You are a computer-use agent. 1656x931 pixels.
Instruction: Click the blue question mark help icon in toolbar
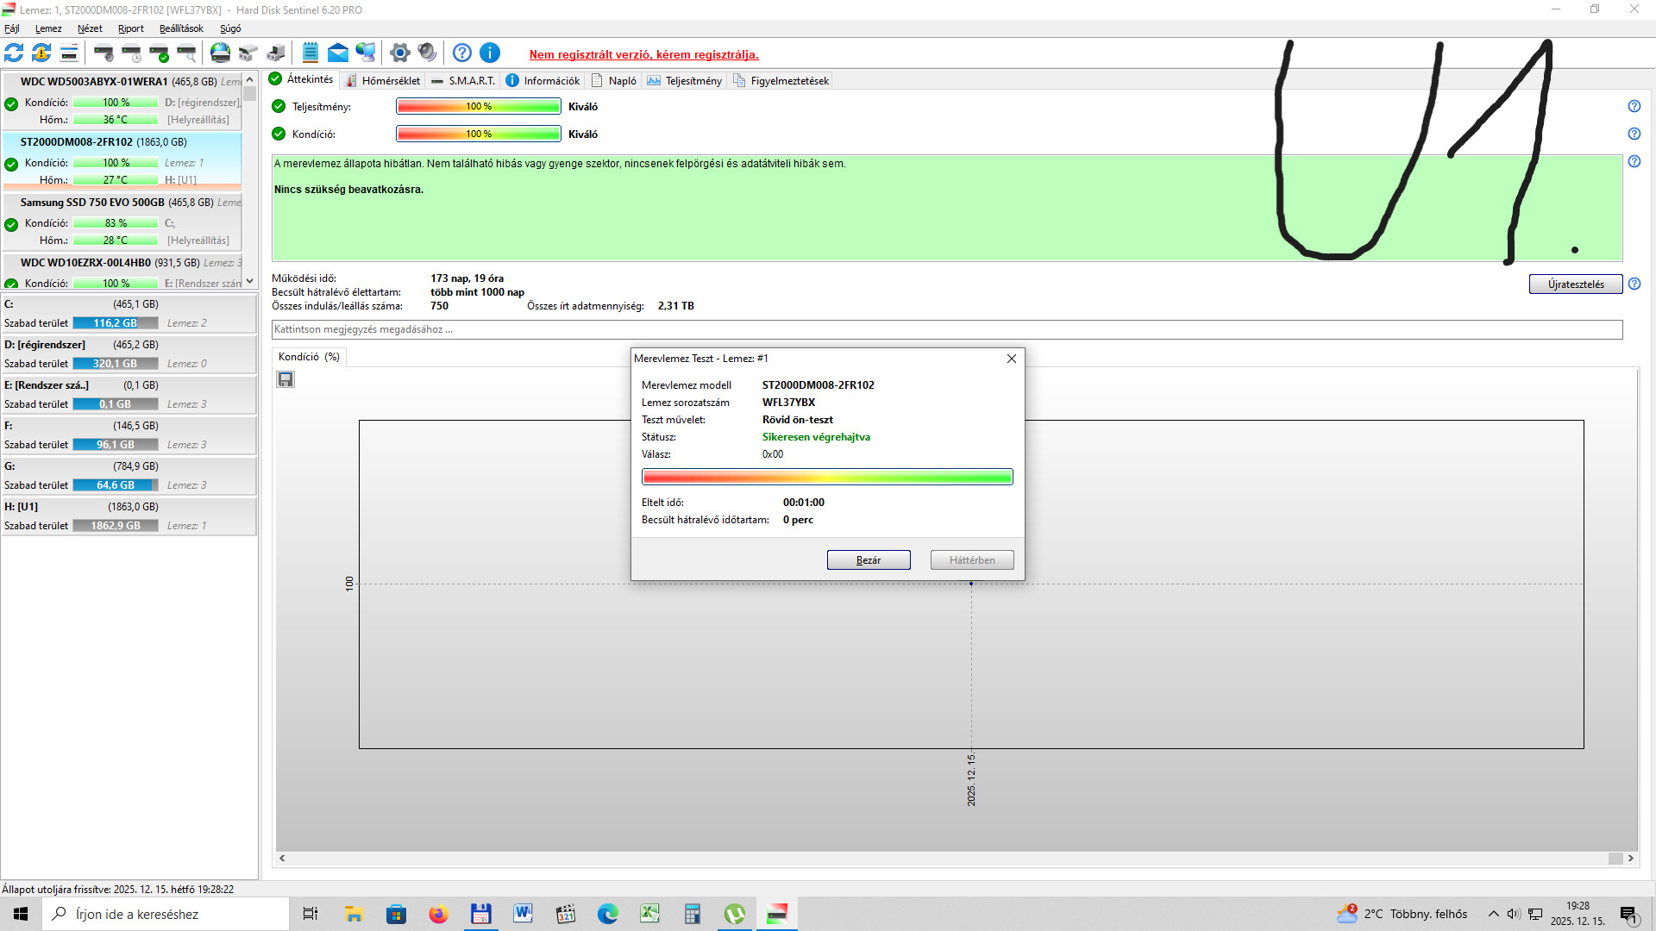(462, 53)
